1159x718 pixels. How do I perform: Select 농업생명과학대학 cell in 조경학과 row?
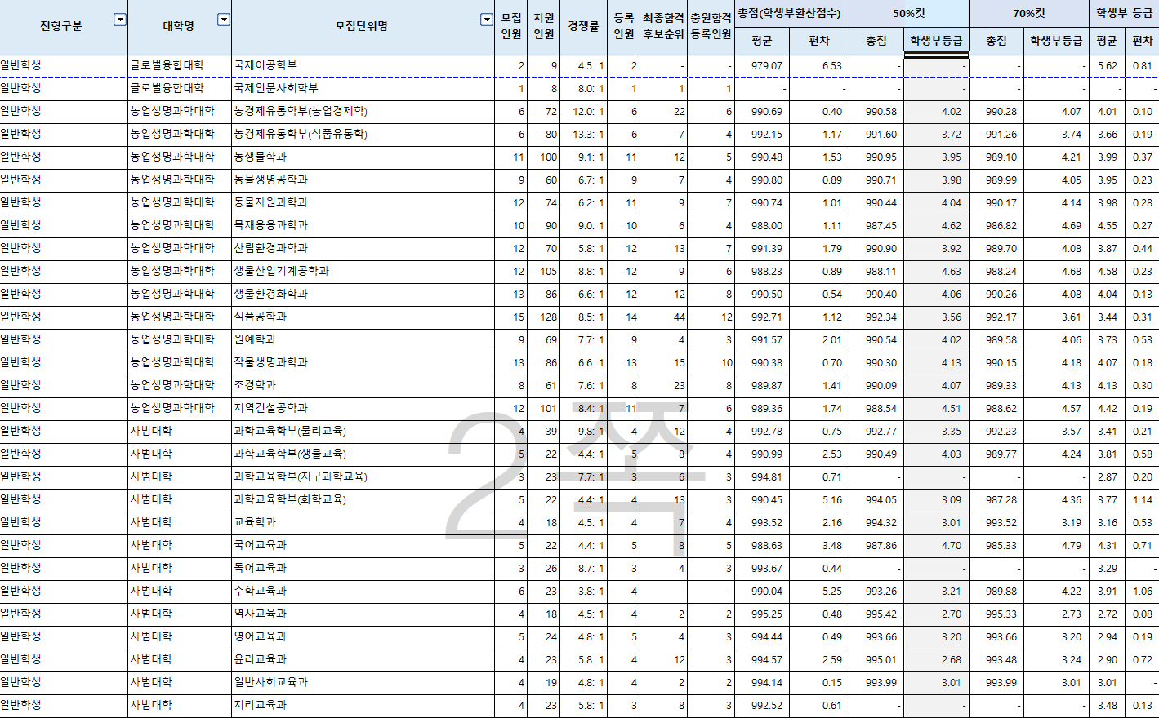pyautogui.click(x=180, y=385)
